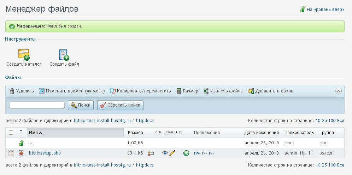Click the rename icon for bitrixsetup.php
352x175 pixels.
pos(151,153)
